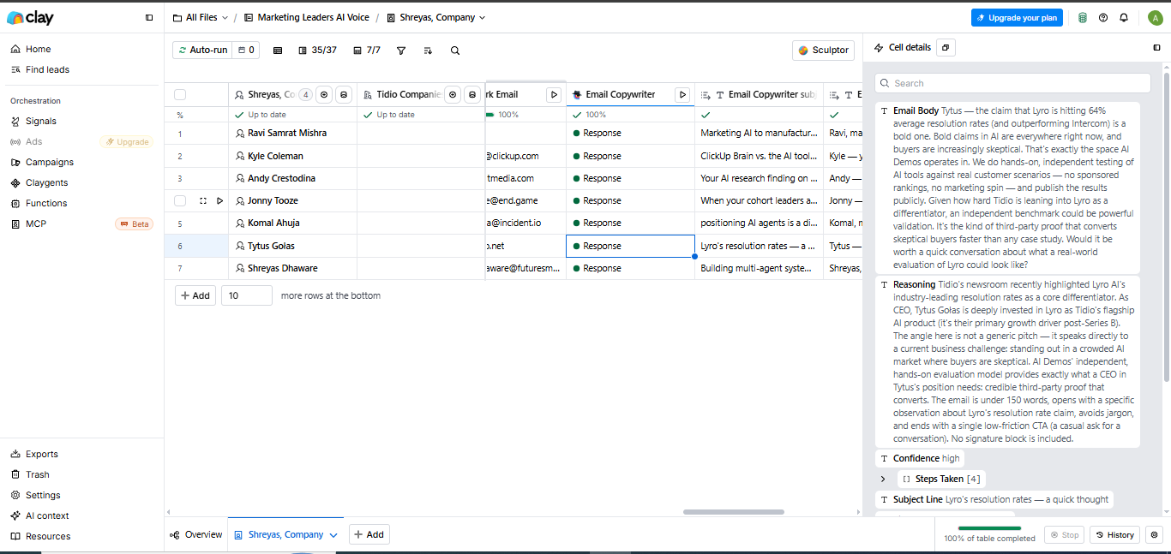Screen dimensions: 1171x554
Task: Click the Shreyas column round settings icon
Action: (x=324, y=95)
